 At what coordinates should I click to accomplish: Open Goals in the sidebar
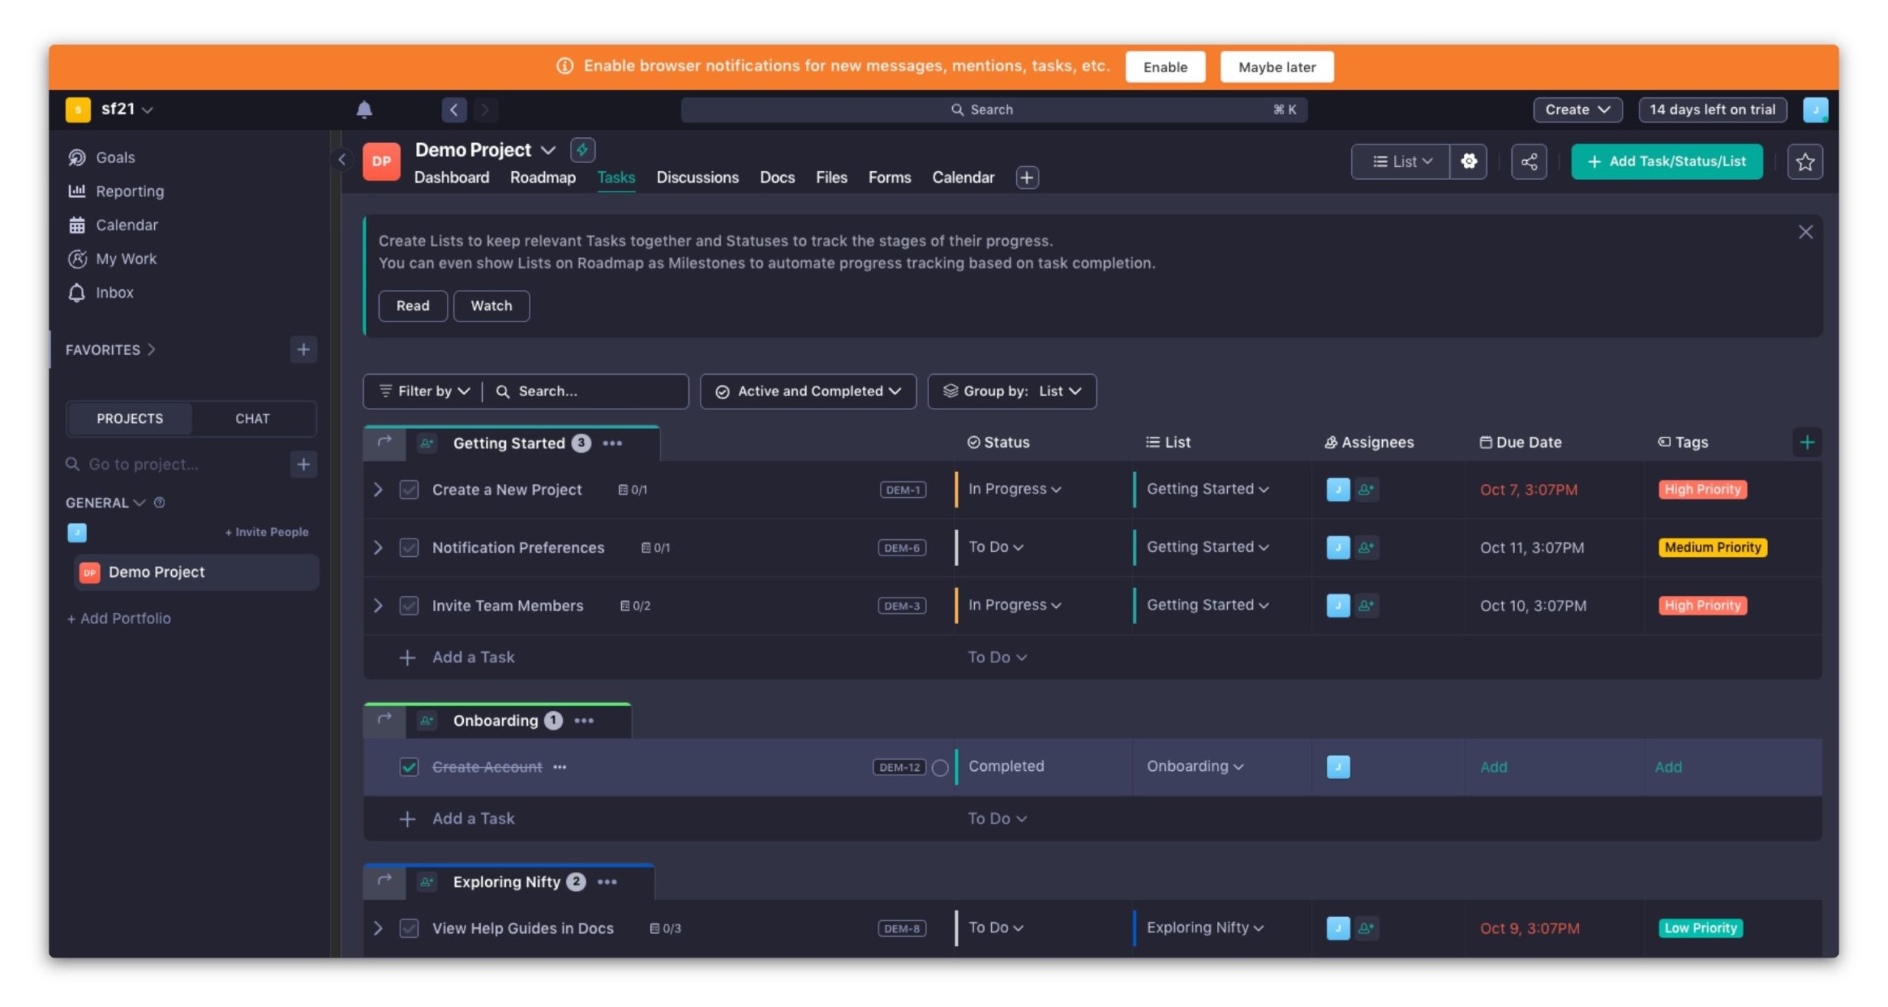tap(115, 157)
